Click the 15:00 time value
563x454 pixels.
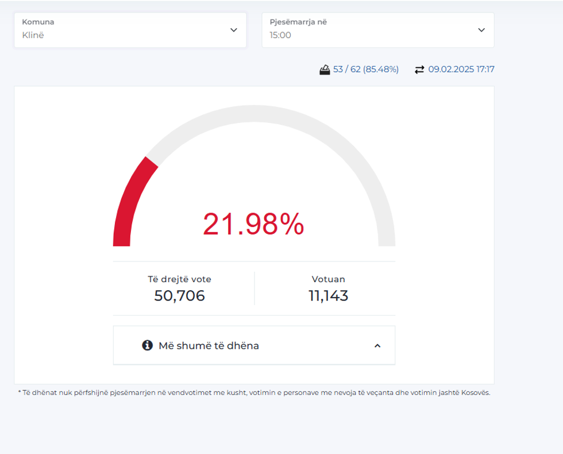[280, 36]
